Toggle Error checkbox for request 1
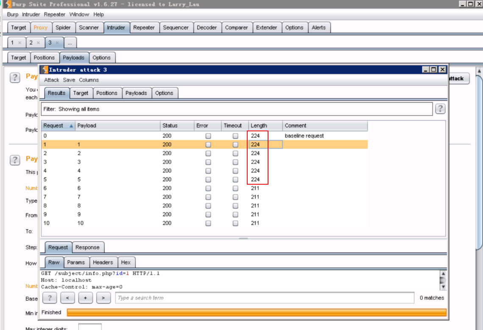 [x=208, y=144]
